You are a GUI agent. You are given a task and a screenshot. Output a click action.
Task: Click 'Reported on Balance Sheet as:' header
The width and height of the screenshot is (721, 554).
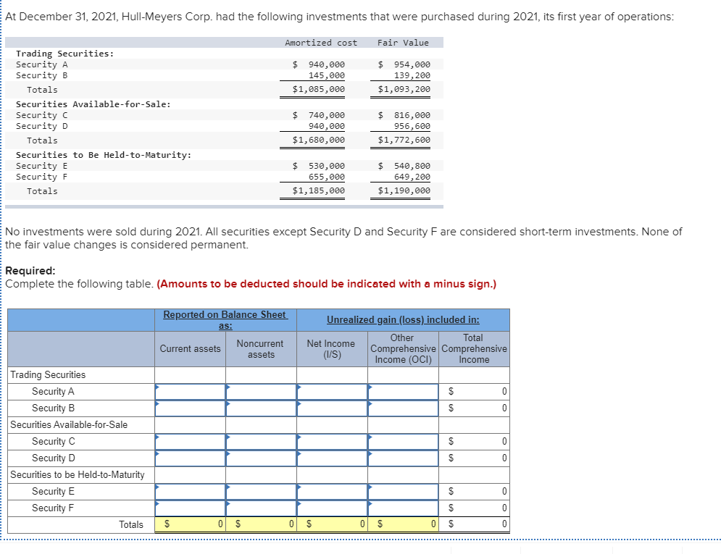point(225,320)
